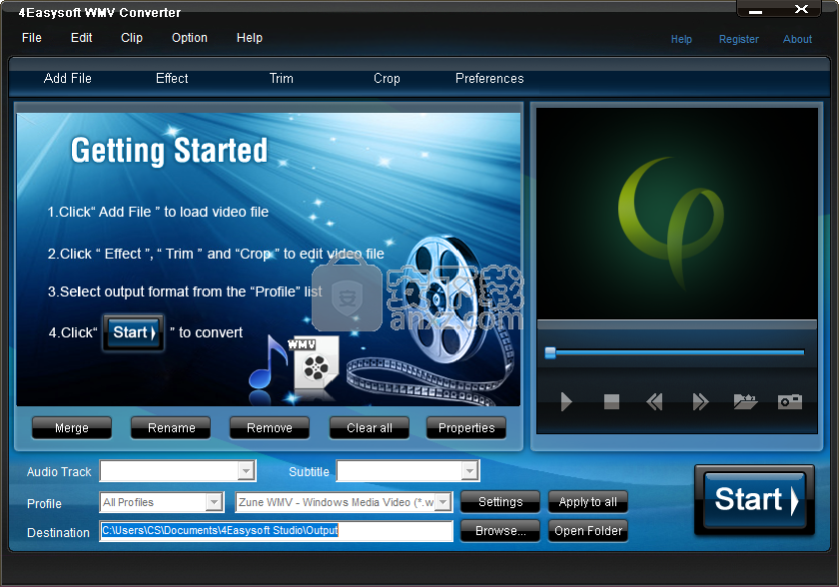Viewport: 839px width, 587px height.
Task: Expand the Subtitle dropdown
Action: point(469,471)
